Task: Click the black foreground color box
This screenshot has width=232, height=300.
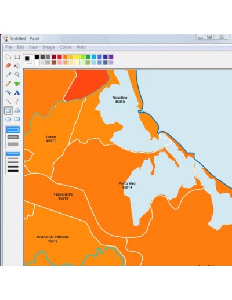Action: point(27,58)
